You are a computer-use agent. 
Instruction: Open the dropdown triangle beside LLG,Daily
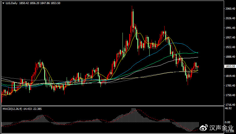(x=3, y=3)
